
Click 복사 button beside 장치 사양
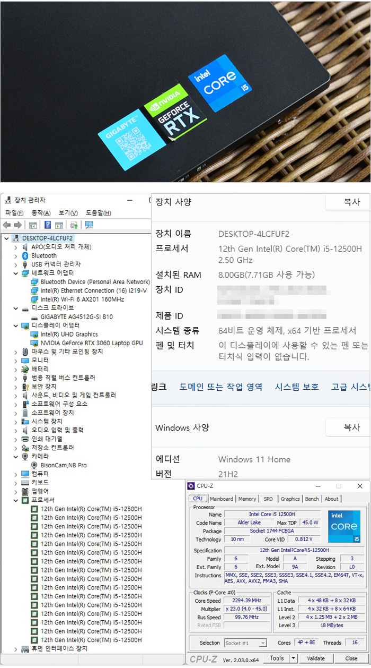pos(348,202)
